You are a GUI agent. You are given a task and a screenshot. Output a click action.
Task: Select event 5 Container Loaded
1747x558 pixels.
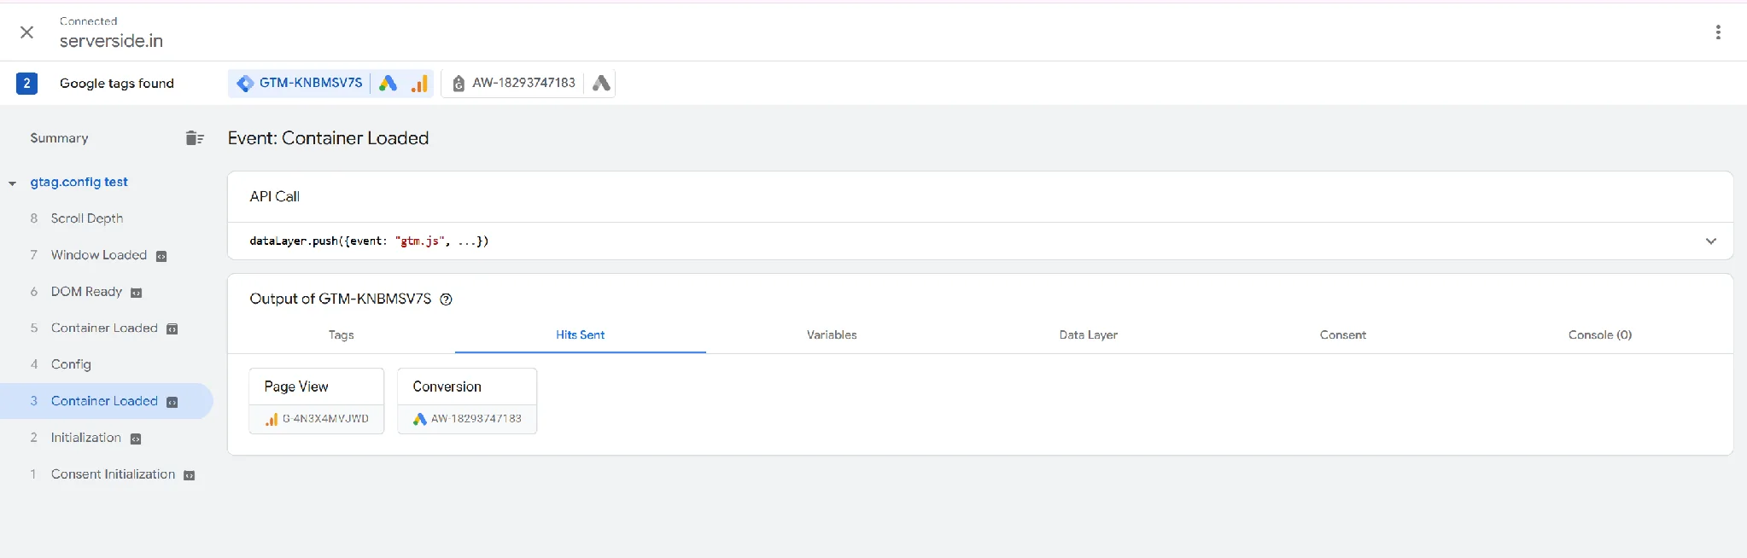tap(106, 328)
